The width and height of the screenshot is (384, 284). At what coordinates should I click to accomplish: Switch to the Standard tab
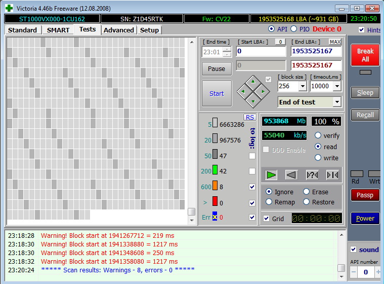(x=23, y=30)
